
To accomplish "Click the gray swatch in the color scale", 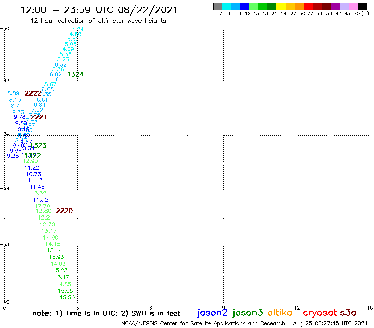I will click(x=218, y=6).
